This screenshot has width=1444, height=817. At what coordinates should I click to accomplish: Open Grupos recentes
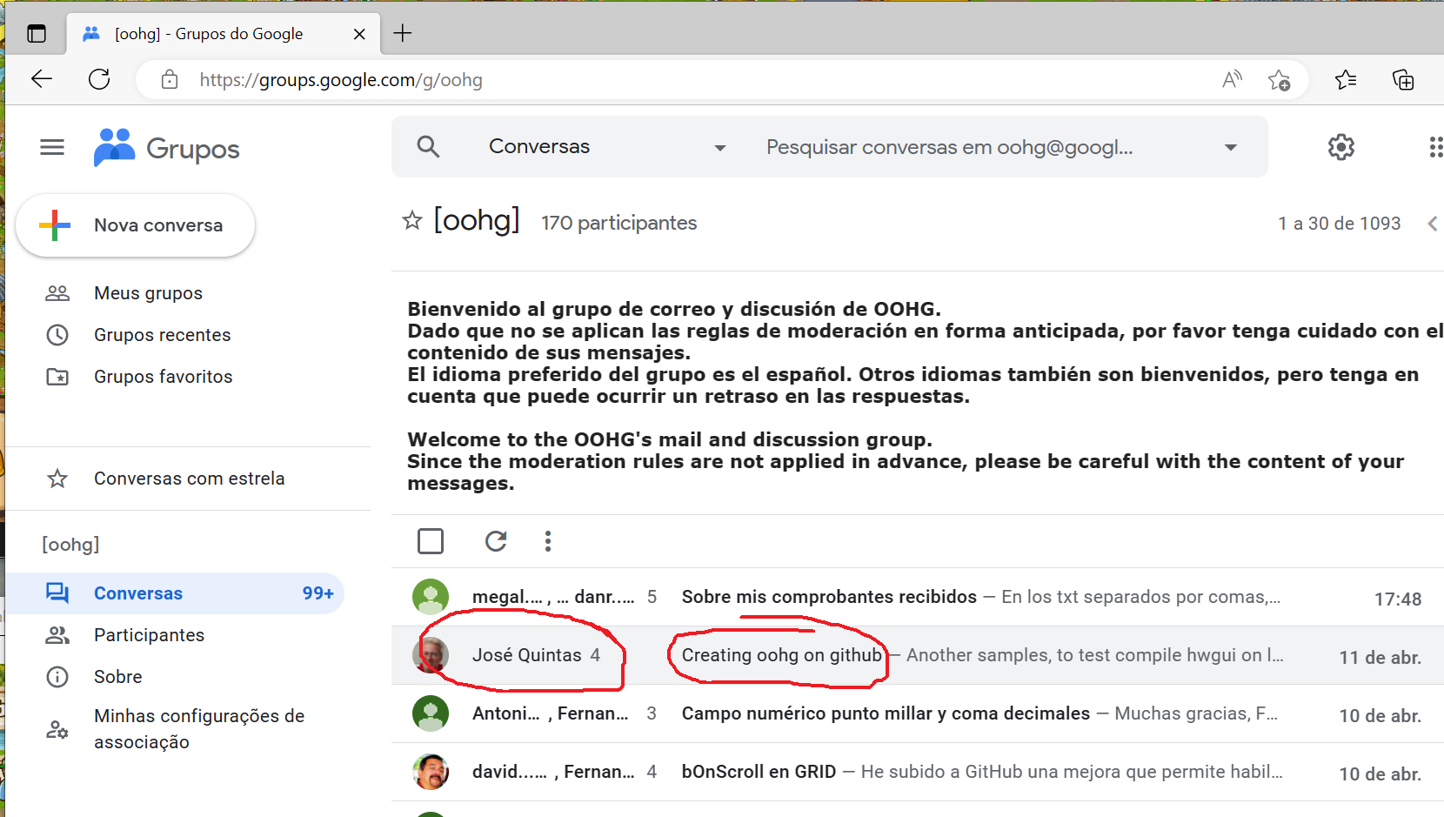pyautogui.click(x=162, y=335)
